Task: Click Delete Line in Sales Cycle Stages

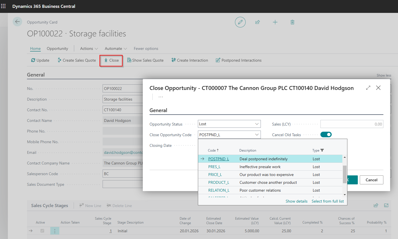Action: tap(119, 206)
